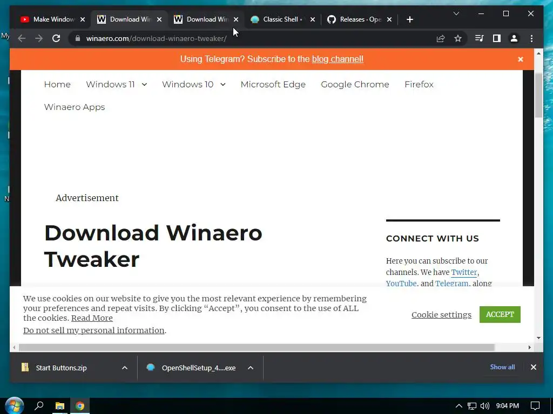Open downloaded Start Buttons.zip
The height and width of the screenshot is (414, 553).
tap(62, 368)
